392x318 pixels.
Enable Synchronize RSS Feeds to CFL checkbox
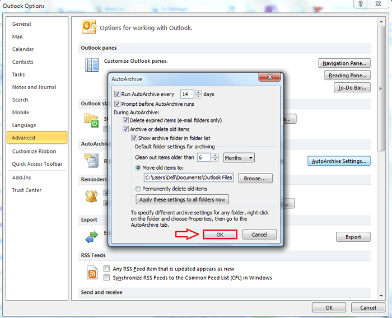pos(107,278)
